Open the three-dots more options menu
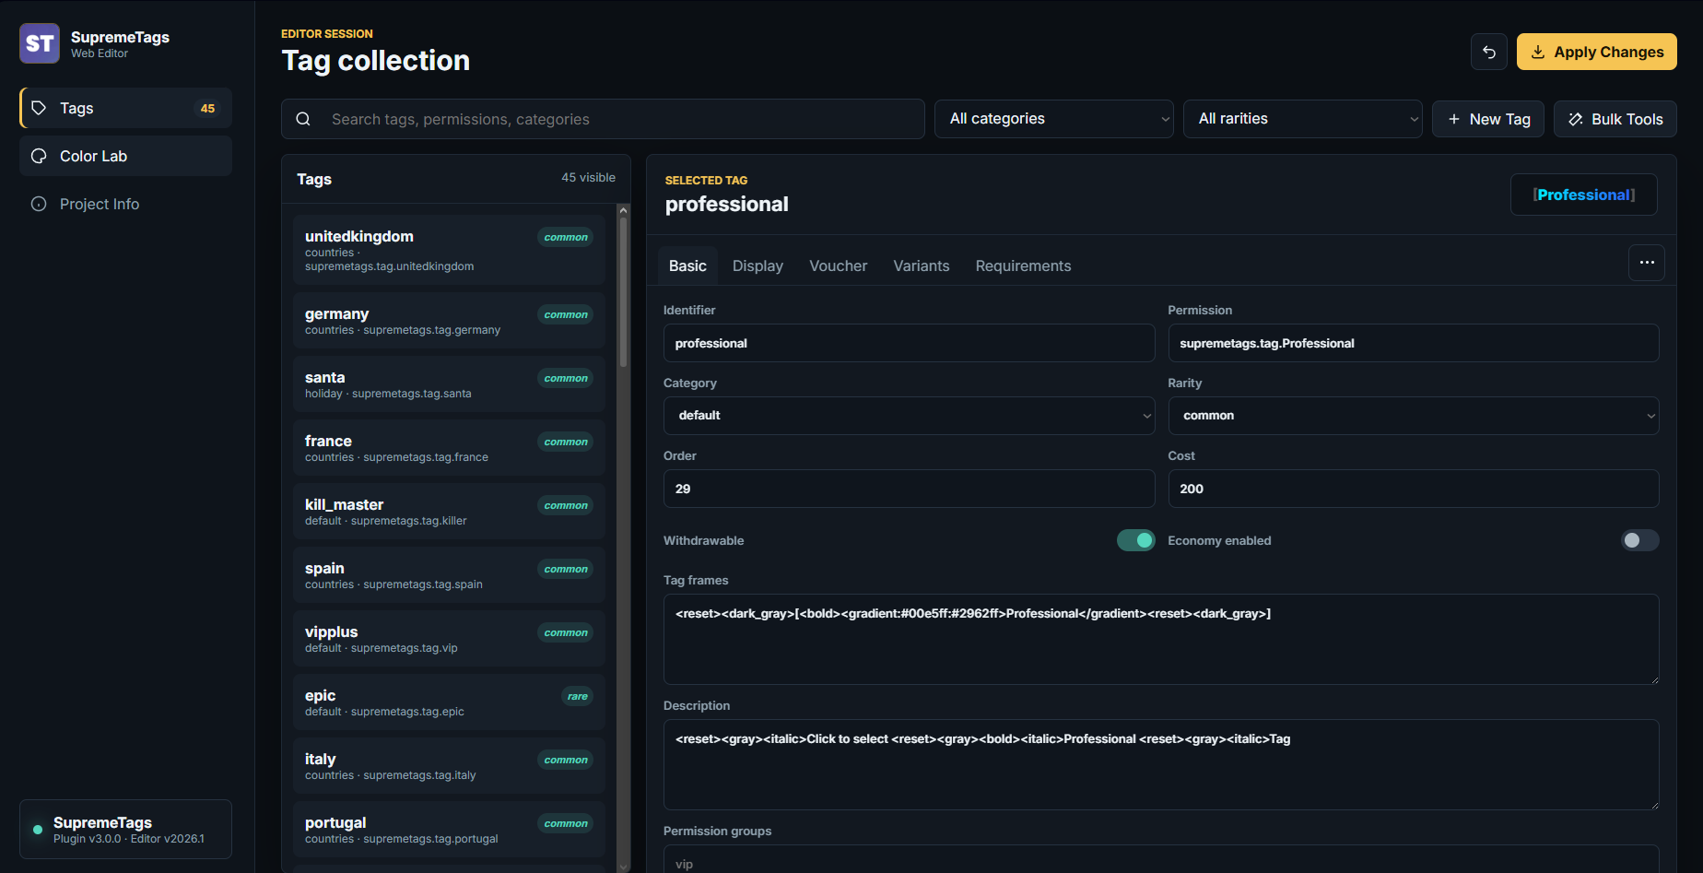1703x873 pixels. [x=1647, y=263]
